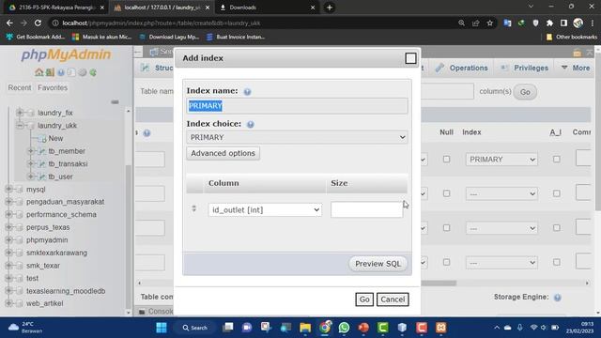Open WhatsApp from the taskbar
The image size is (601, 338).
coord(344,328)
